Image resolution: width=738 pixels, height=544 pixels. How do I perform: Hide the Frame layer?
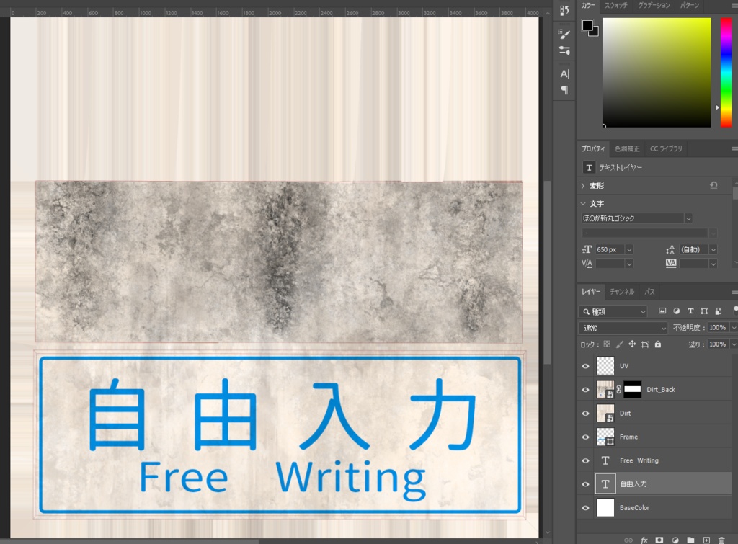click(585, 437)
